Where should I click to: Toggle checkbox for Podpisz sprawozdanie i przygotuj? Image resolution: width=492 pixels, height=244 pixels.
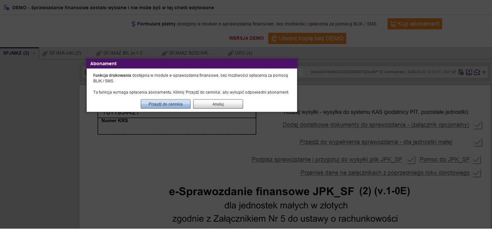tap(411, 159)
